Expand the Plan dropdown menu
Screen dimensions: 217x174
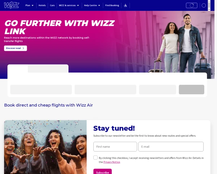click(x=29, y=5)
